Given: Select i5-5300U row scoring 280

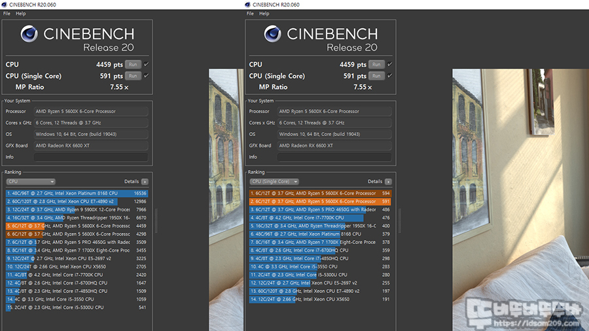Looking at the screenshot, I should pos(320,275).
